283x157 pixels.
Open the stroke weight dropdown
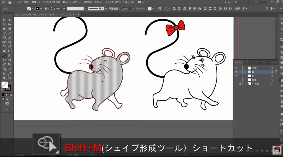pyautogui.click(x=64, y=9)
